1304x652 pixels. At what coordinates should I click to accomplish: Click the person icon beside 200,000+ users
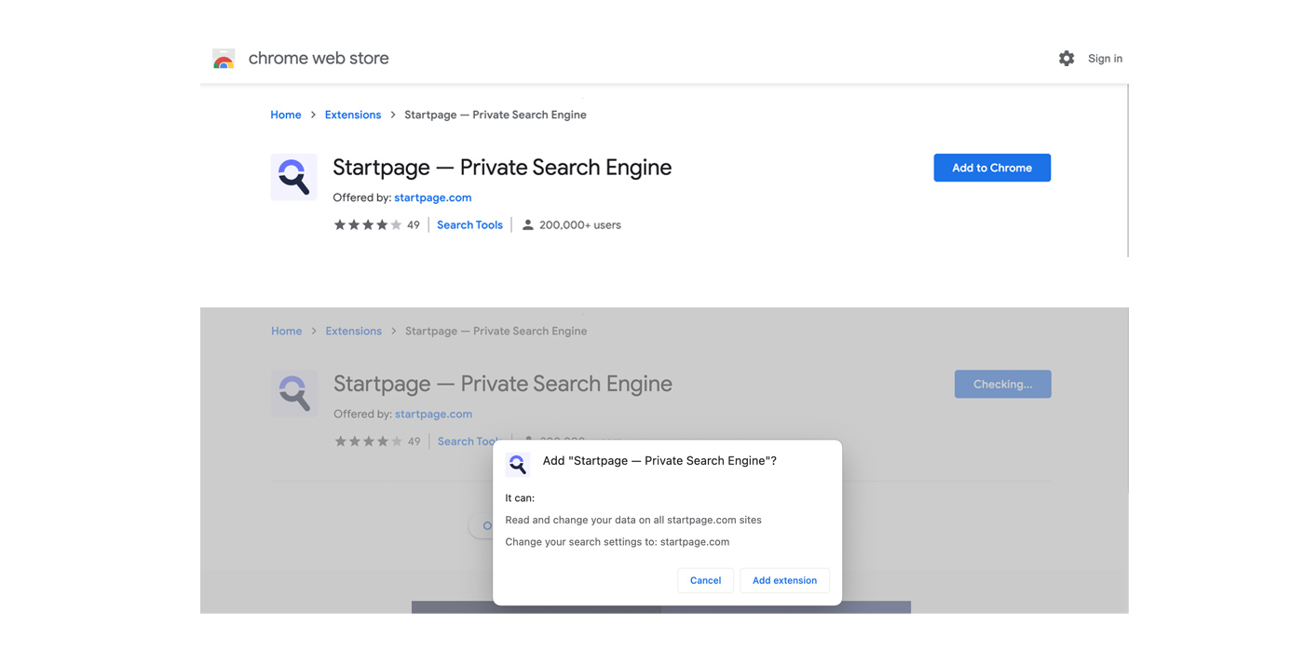[x=527, y=224]
